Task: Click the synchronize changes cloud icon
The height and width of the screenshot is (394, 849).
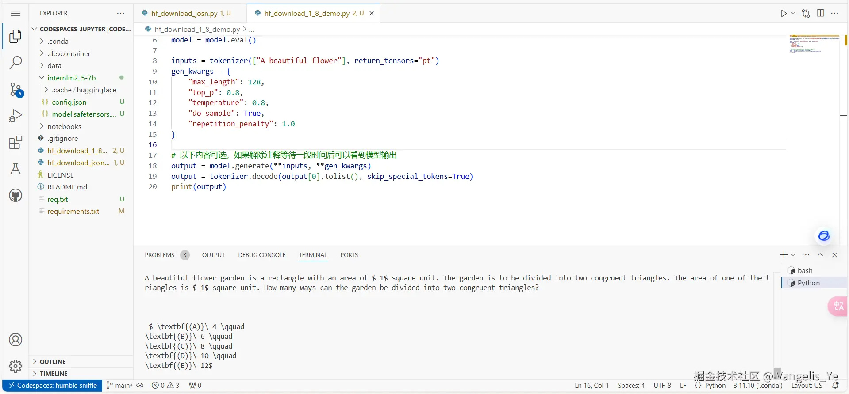Action: click(x=140, y=385)
